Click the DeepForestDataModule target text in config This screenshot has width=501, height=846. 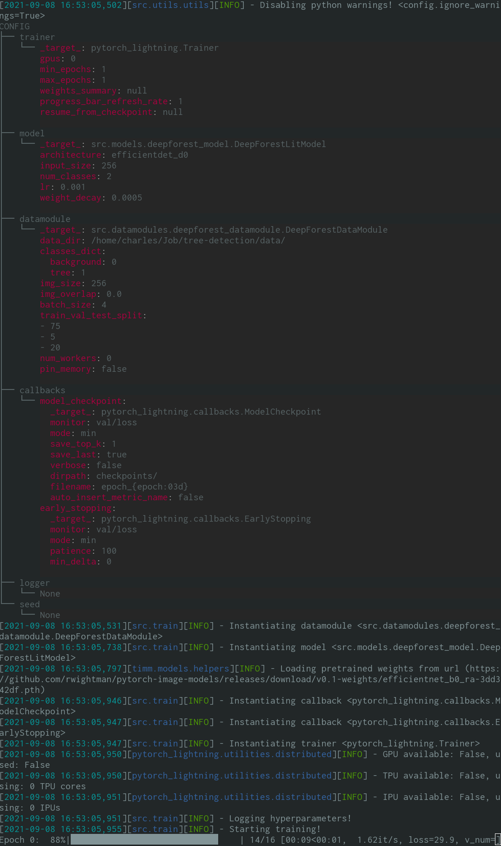pyautogui.click(x=239, y=230)
